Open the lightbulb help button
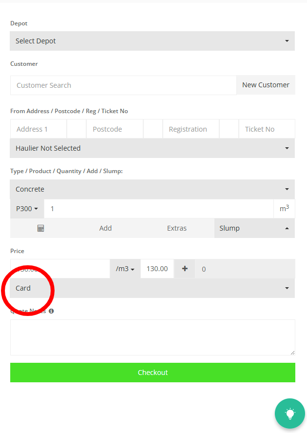 tap(290, 413)
